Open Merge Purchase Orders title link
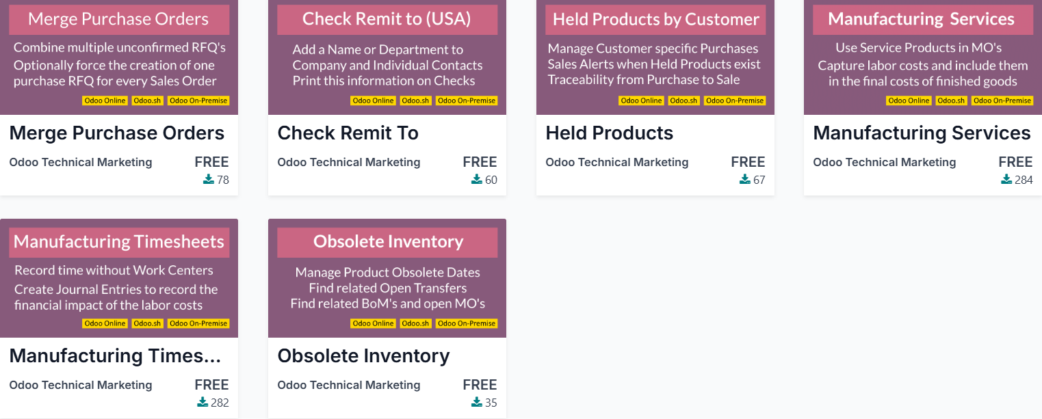Image resolution: width=1042 pixels, height=419 pixels. [117, 133]
